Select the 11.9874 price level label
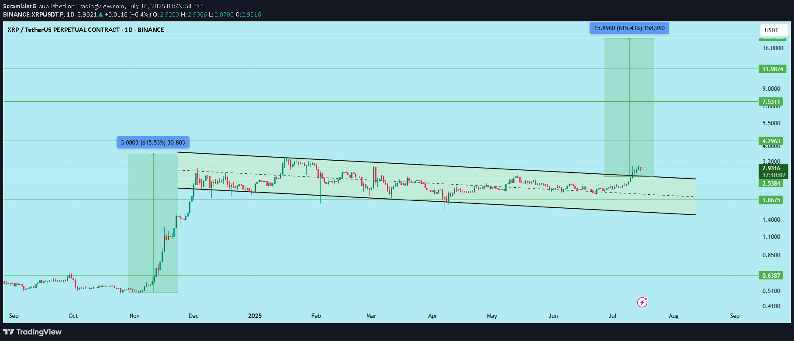The height and width of the screenshot is (341, 794). click(773, 69)
